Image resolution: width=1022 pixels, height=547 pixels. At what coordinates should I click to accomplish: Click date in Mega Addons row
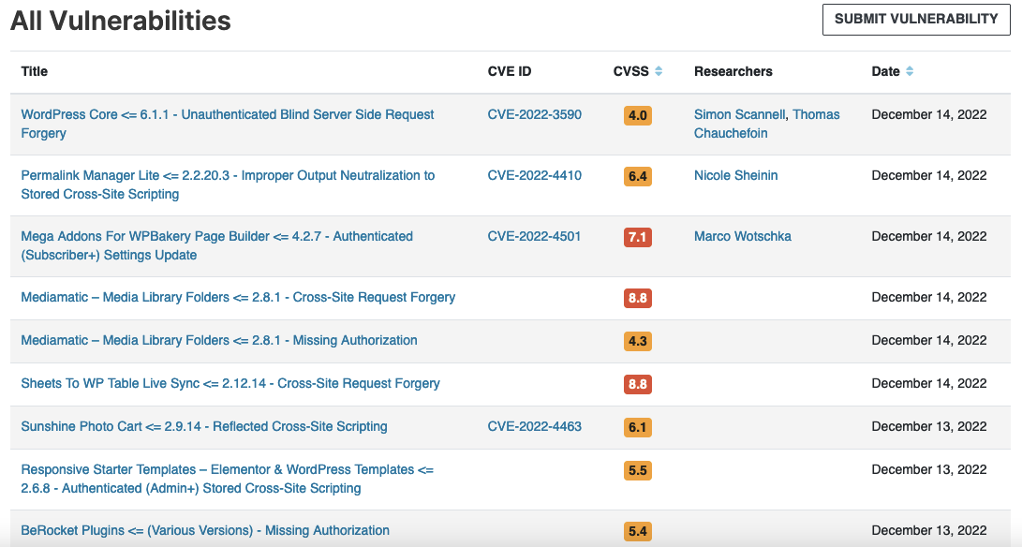929,236
